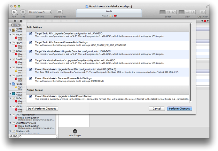Click the GCC_ENABLE_FIX_AND_CONTINUE description text
Image resolution: width=218 pixels, height=151 pixels.
pos(81,45)
